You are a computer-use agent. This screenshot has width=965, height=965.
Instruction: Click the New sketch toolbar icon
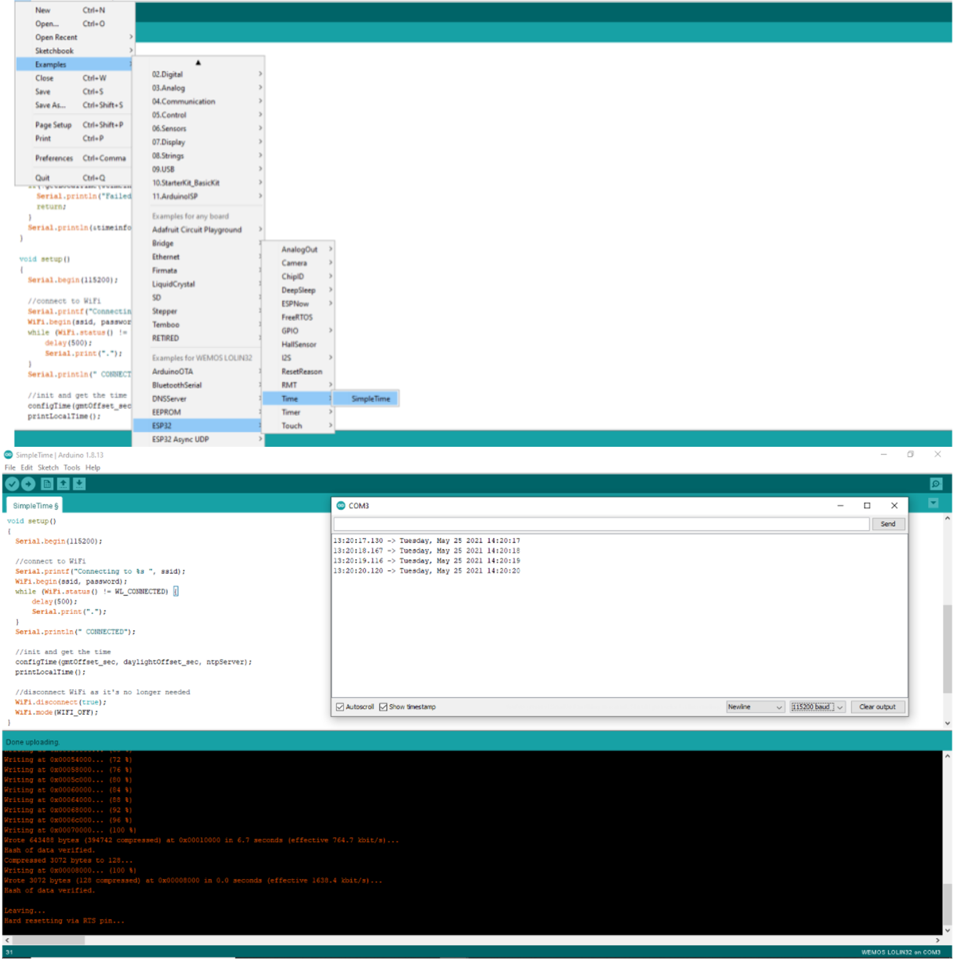(47, 484)
